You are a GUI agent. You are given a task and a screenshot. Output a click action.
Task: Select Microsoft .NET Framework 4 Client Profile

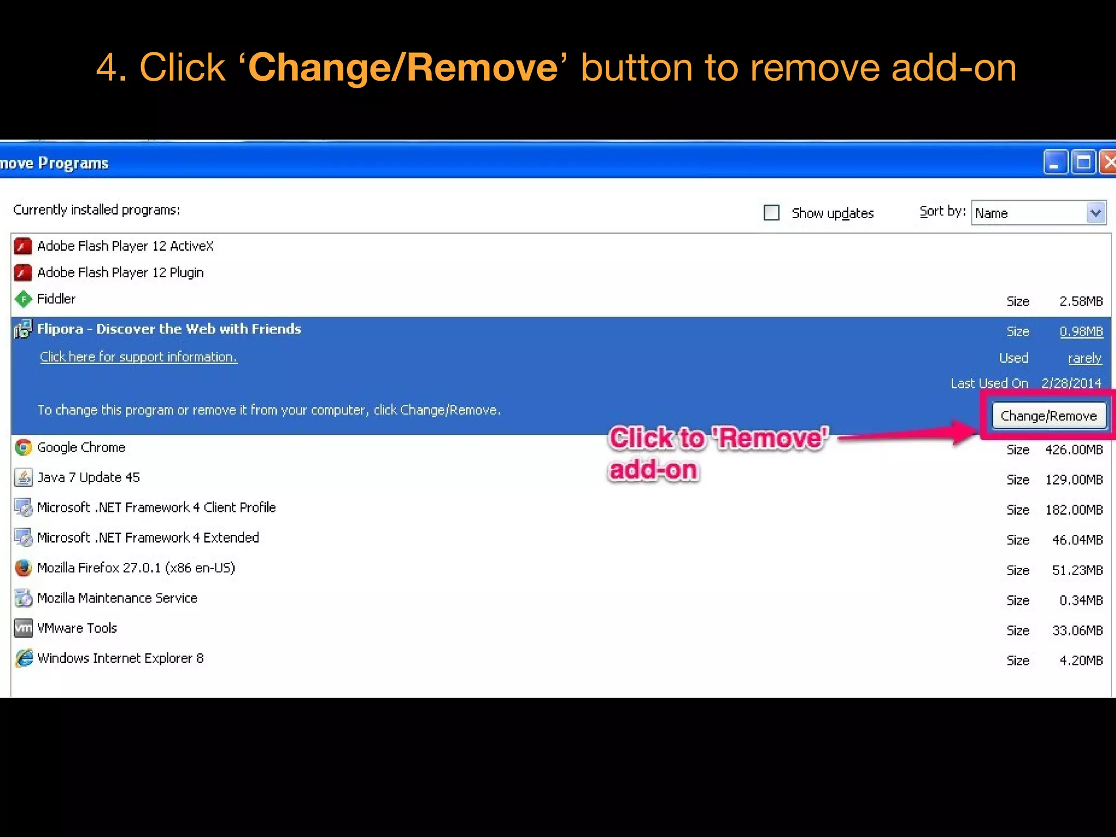tap(156, 508)
